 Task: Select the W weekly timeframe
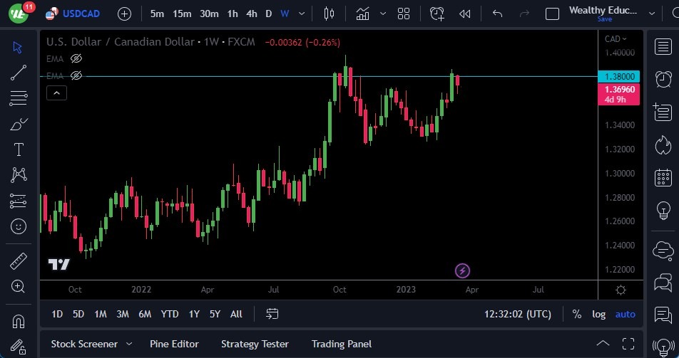285,14
